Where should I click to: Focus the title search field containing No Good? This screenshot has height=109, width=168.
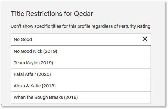pos(81,39)
